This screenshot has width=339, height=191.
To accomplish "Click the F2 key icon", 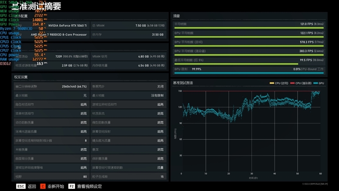I will [x=72, y=186].
